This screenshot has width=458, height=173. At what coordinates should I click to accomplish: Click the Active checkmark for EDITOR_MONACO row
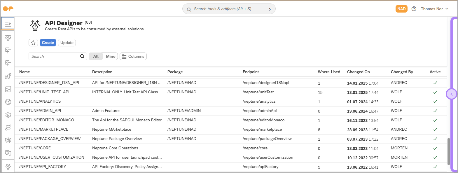pyautogui.click(x=435, y=120)
